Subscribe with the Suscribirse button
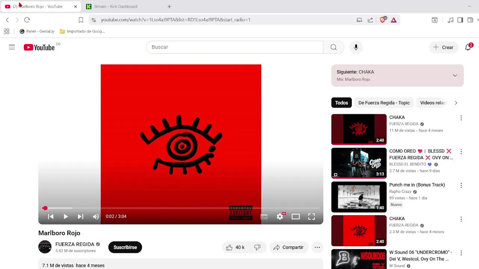This screenshot has width=479, height=269. pos(125,247)
